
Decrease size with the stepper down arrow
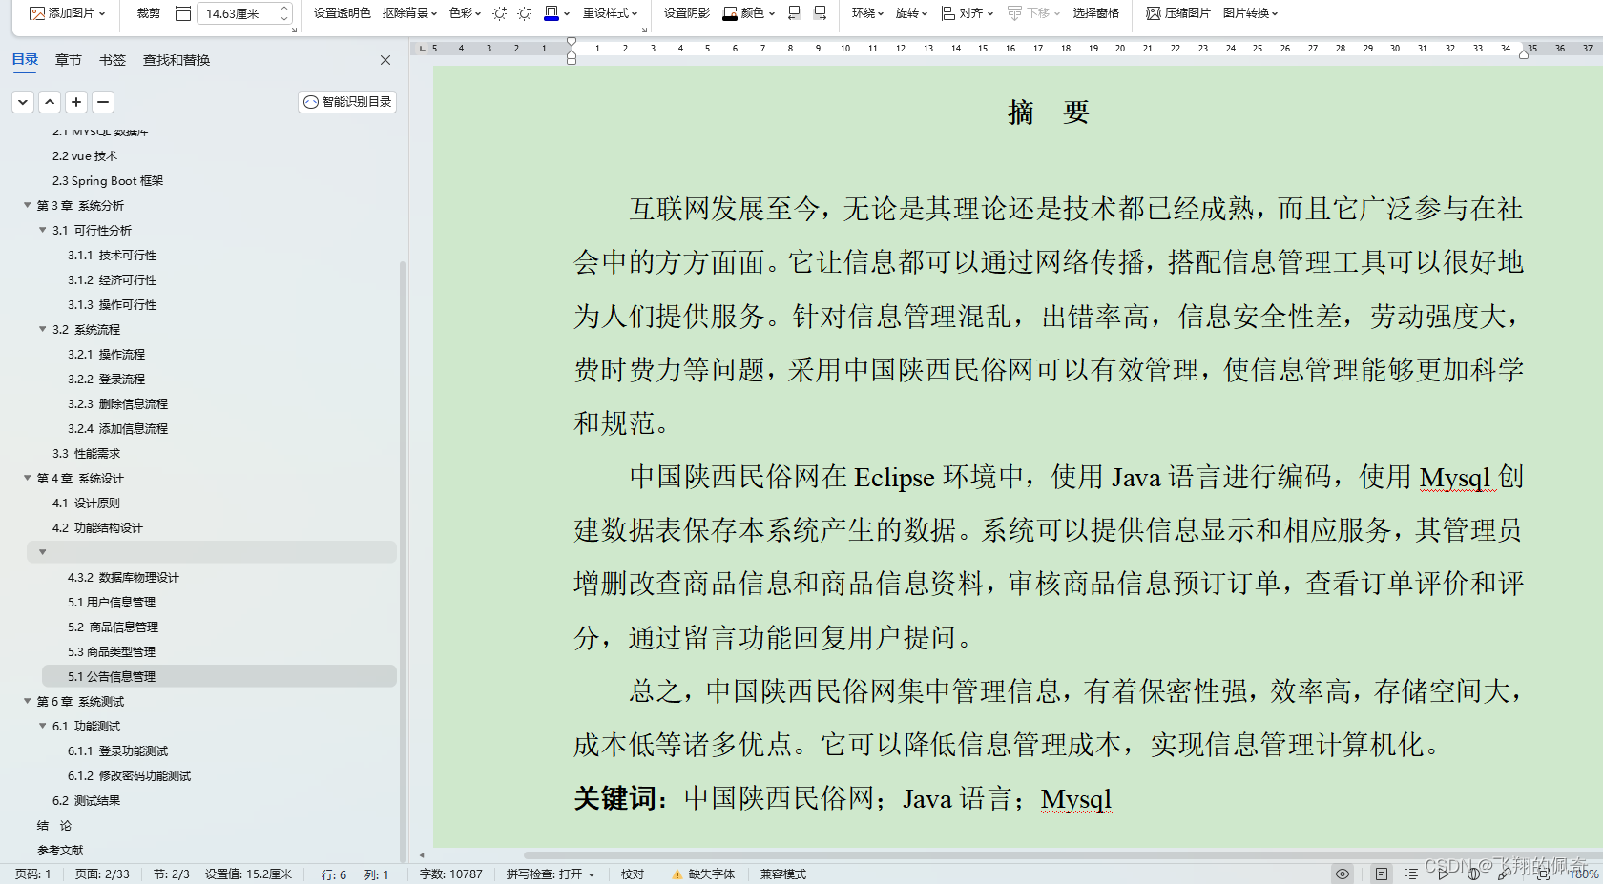point(284,19)
